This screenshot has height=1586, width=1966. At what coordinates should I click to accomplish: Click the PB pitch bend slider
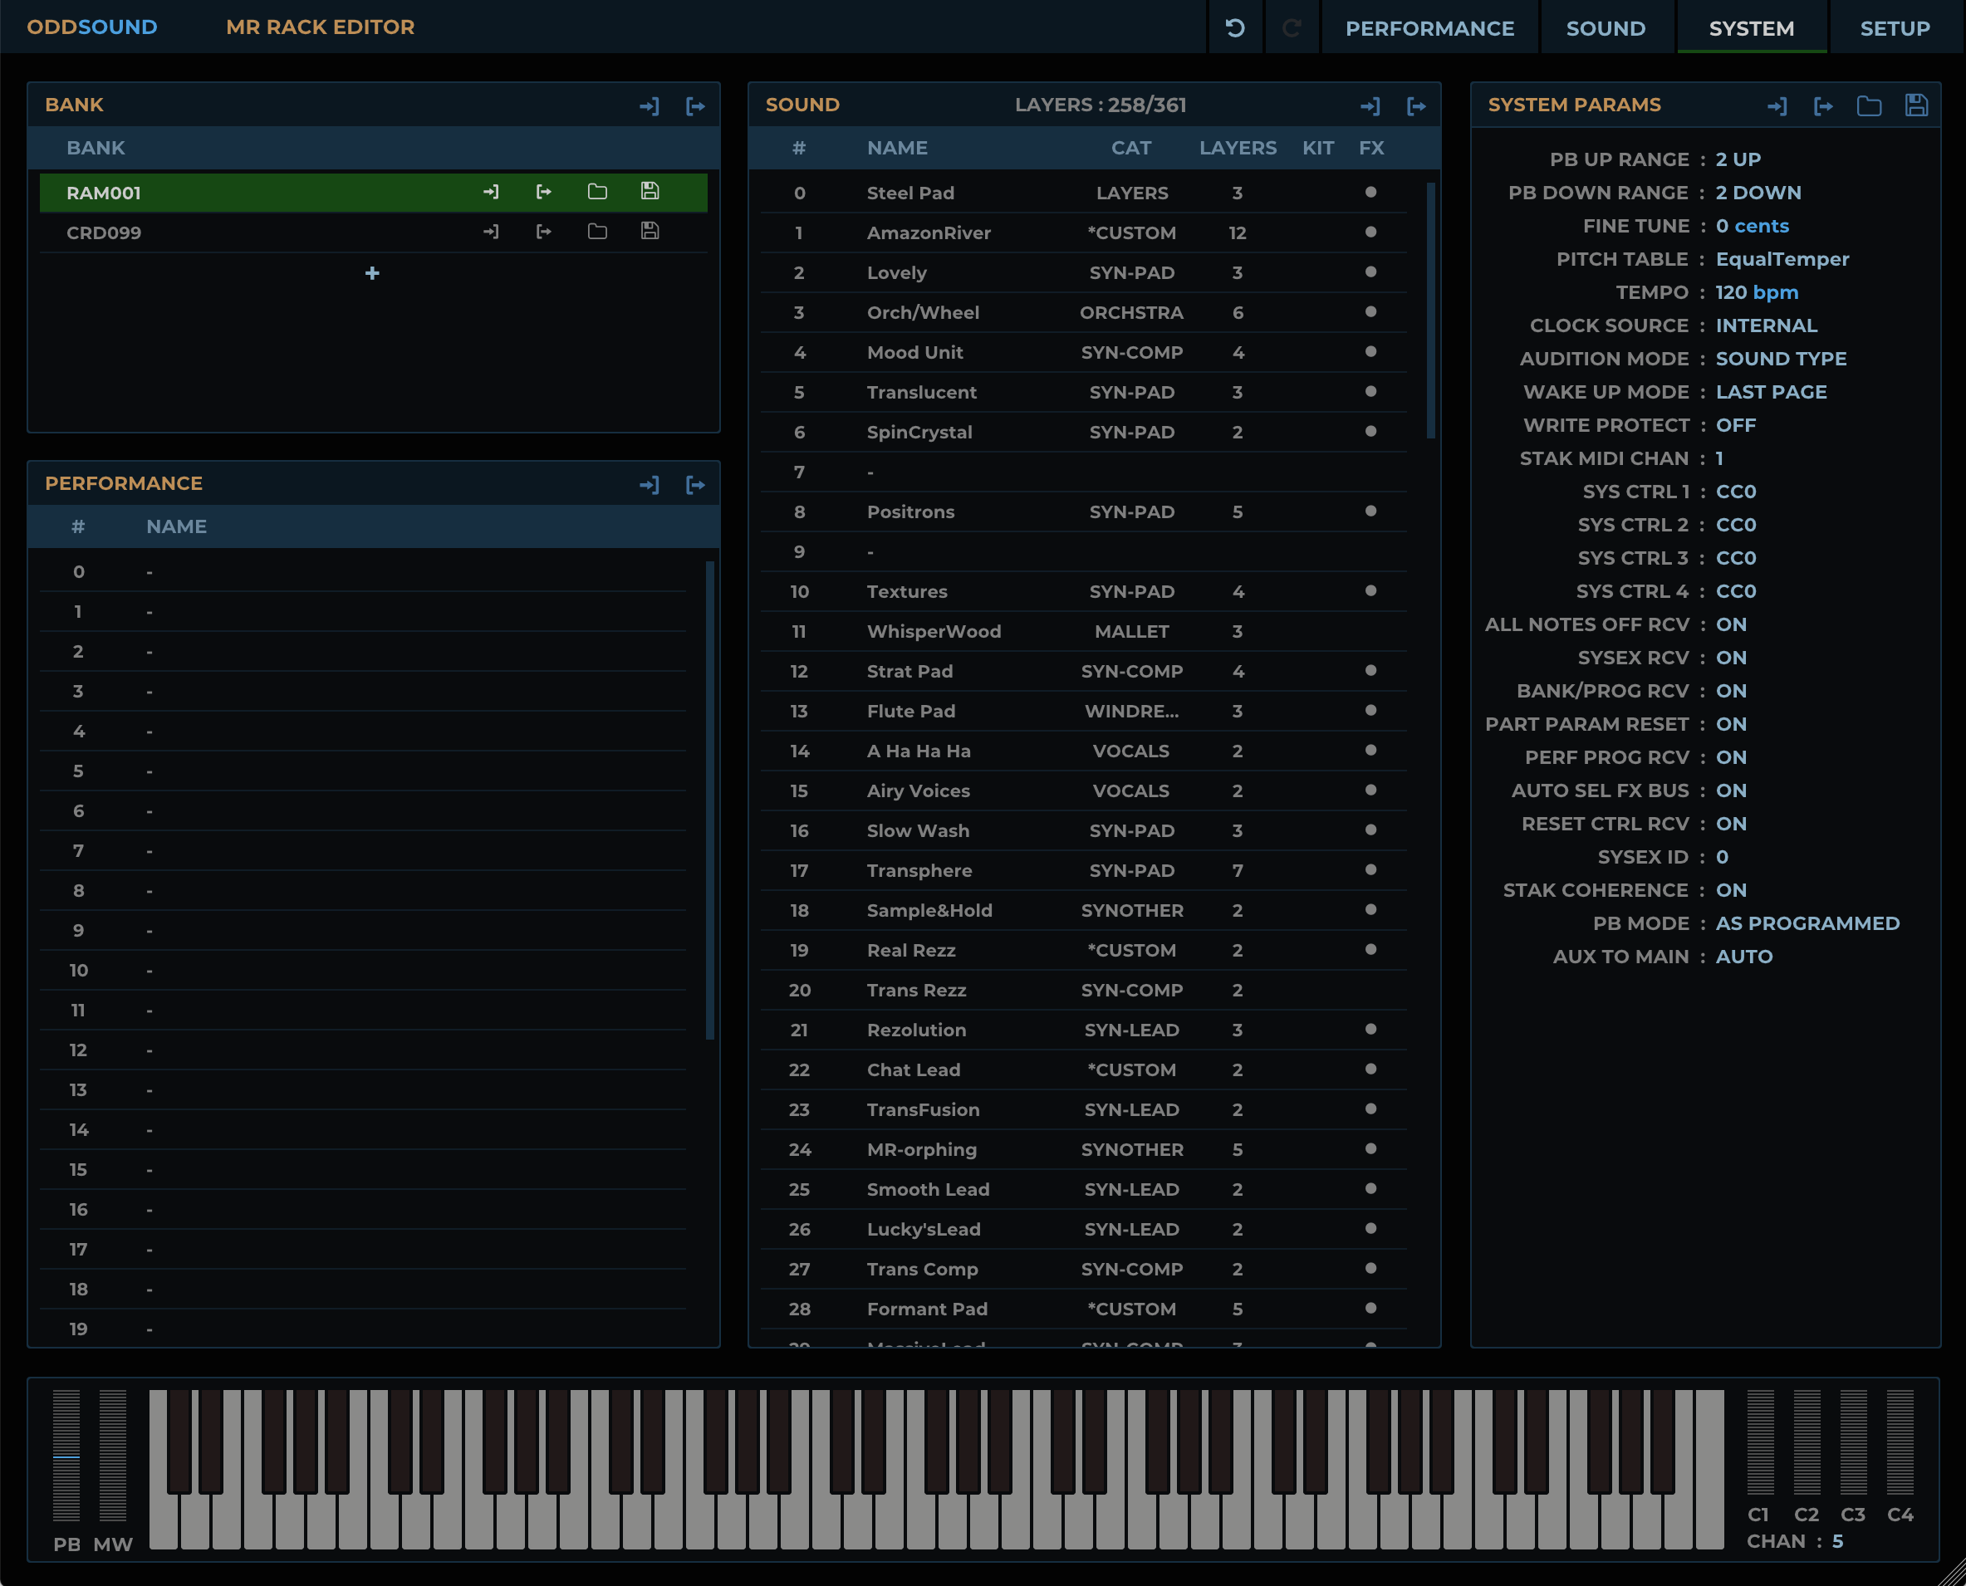pos(66,1456)
